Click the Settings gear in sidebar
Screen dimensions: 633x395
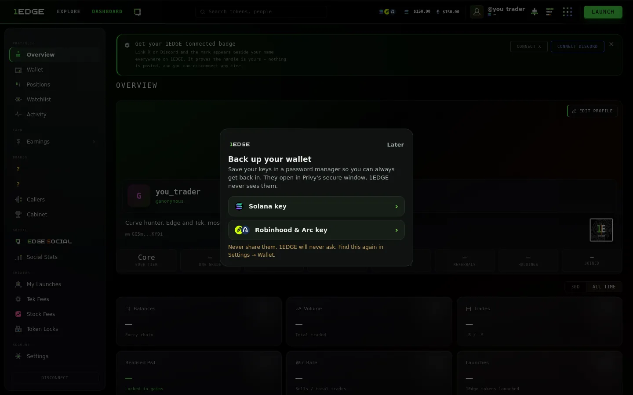pos(18,356)
